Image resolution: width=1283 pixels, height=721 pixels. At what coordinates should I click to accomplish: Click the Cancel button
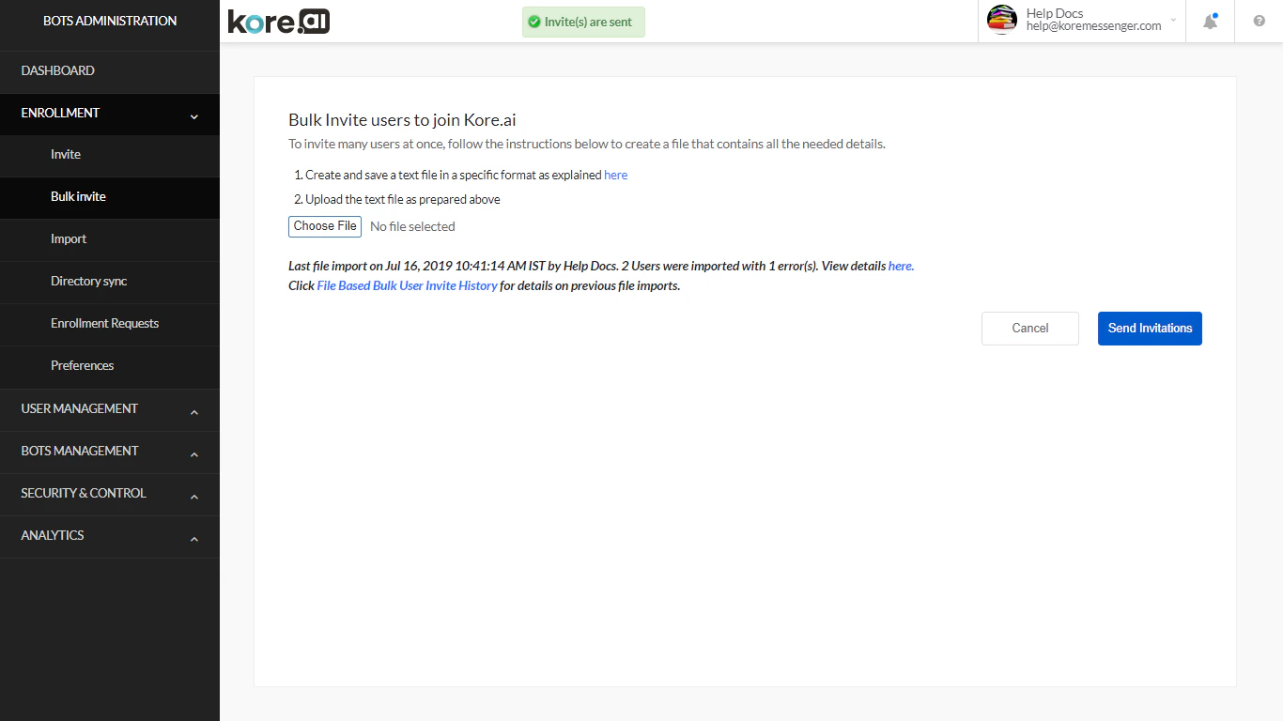click(x=1030, y=329)
